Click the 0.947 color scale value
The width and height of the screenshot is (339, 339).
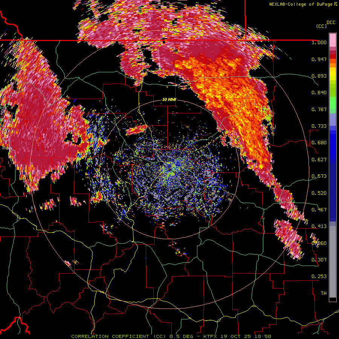319,59
